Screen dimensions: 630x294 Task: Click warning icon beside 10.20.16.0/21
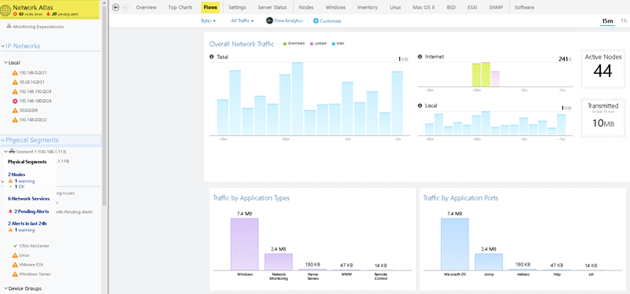pos(15,83)
